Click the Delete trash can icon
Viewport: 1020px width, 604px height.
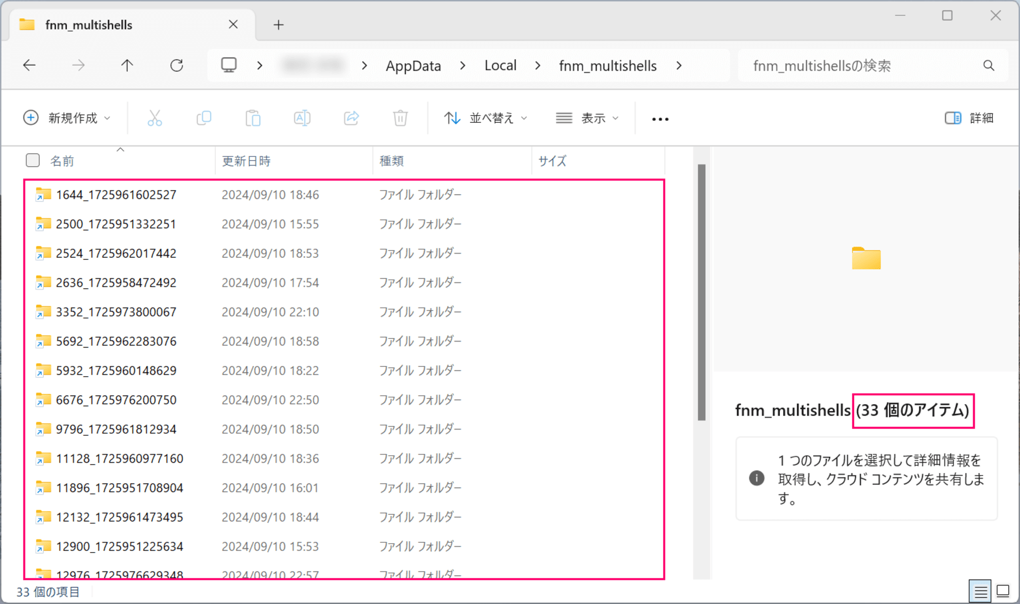(x=400, y=118)
